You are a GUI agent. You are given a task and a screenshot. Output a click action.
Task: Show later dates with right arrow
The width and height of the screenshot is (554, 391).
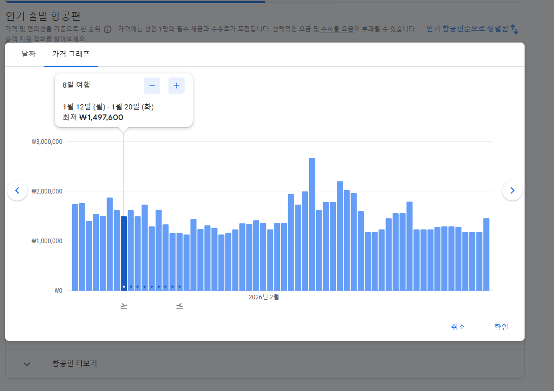click(512, 190)
